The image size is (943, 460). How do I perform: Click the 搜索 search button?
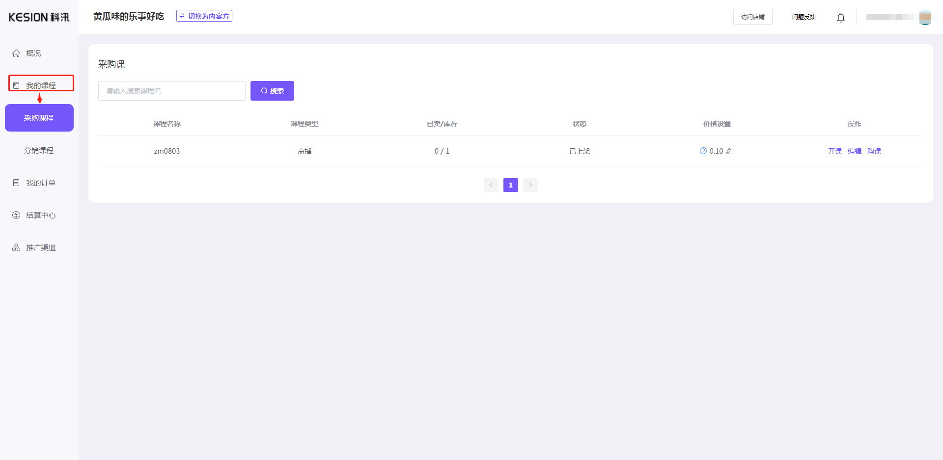pos(272,91)
